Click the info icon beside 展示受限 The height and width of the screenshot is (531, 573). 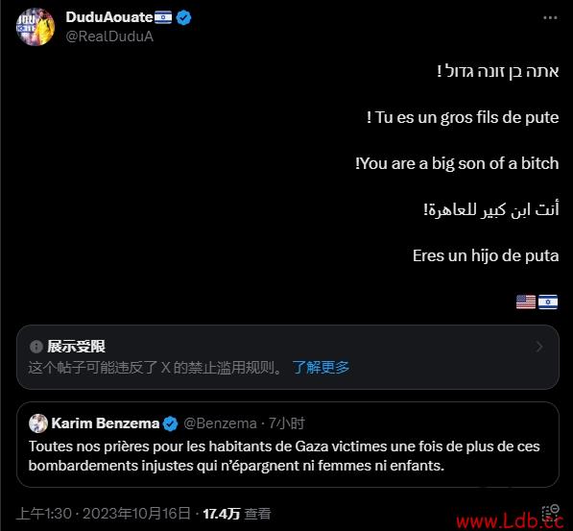tap(36, 347)
